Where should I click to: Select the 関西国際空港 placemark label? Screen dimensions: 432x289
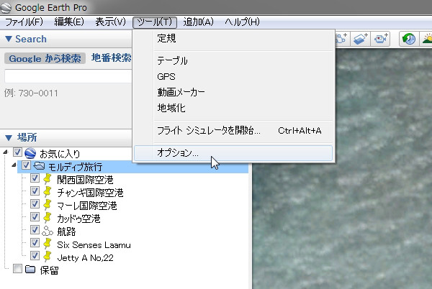85,180
